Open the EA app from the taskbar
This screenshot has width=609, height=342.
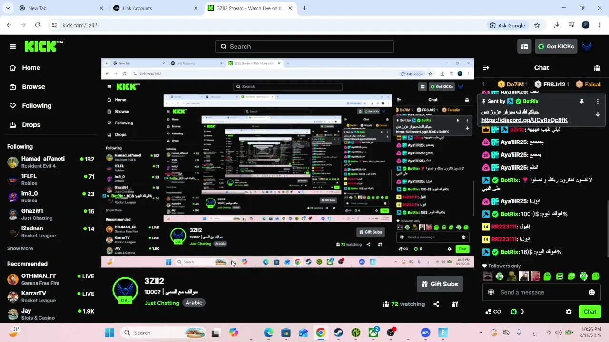(425, 333)
